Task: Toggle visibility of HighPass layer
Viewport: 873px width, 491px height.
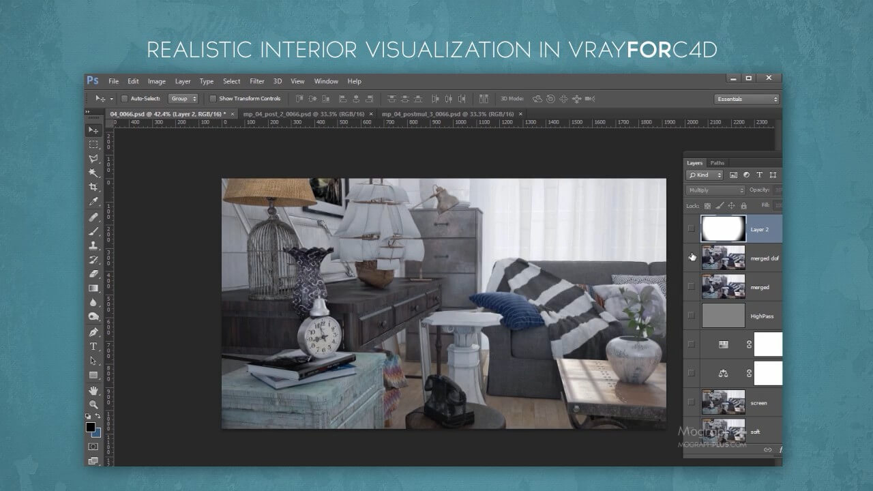Action: click(x=691, y=315)
